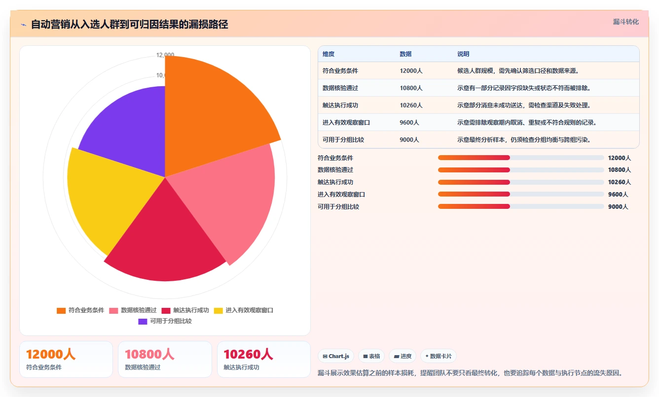659x397 pixels.
Task: Toggle the 可用于分组比较 legend item
Action: pyautogui.click(x=165, y=321)
